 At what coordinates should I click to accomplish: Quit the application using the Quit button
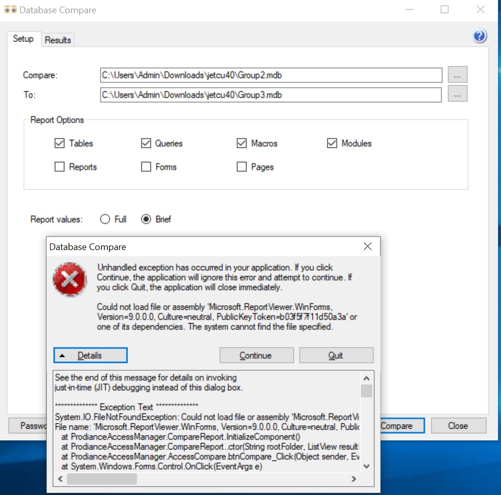[336, 355]
